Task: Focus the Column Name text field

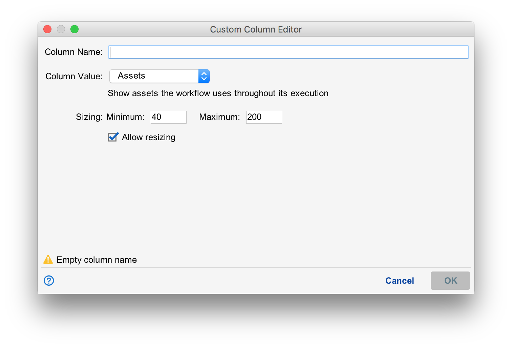Action: [289, 52]
